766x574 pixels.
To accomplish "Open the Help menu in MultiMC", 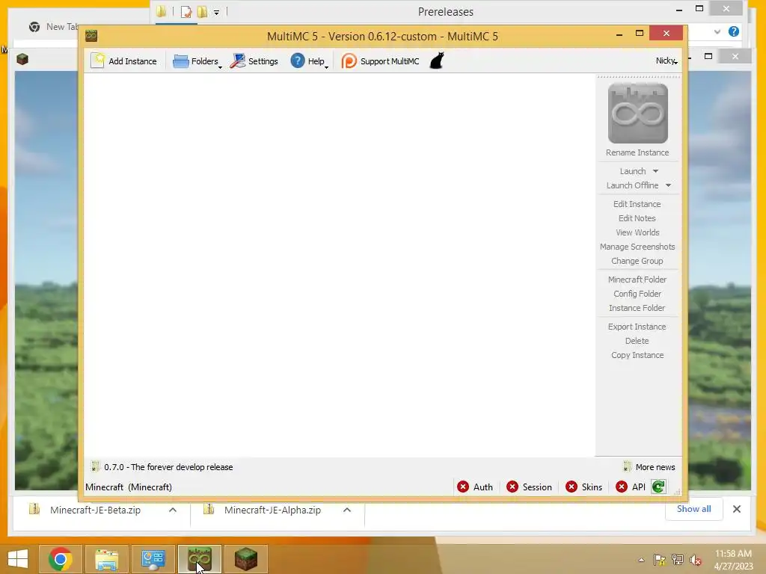I will [309, 61].
